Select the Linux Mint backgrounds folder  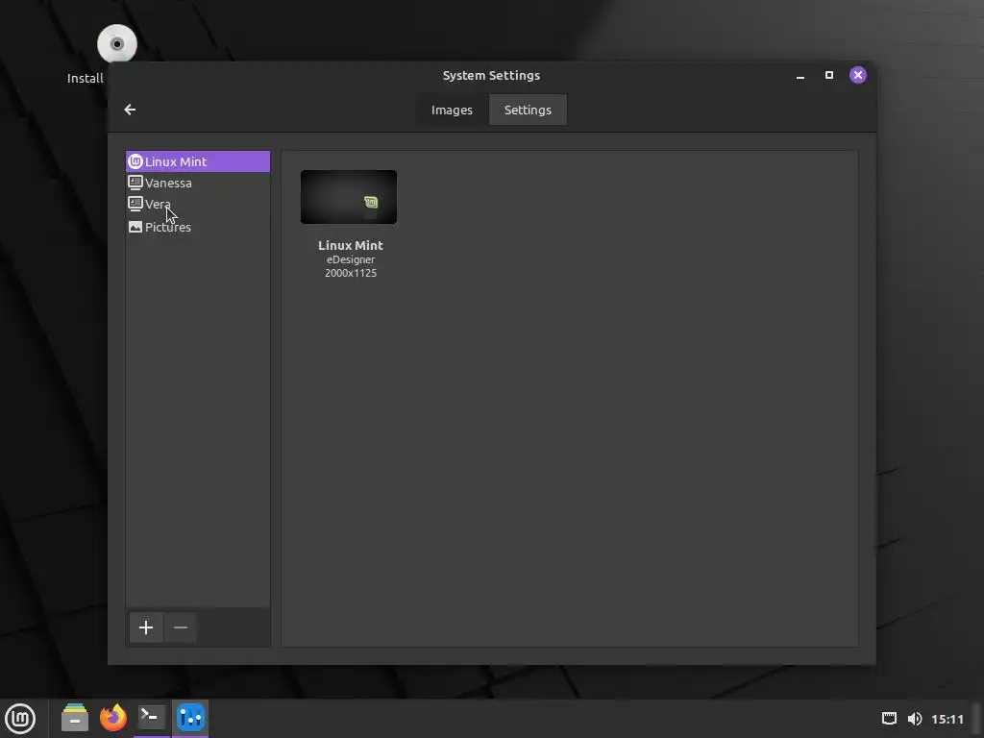198,161
